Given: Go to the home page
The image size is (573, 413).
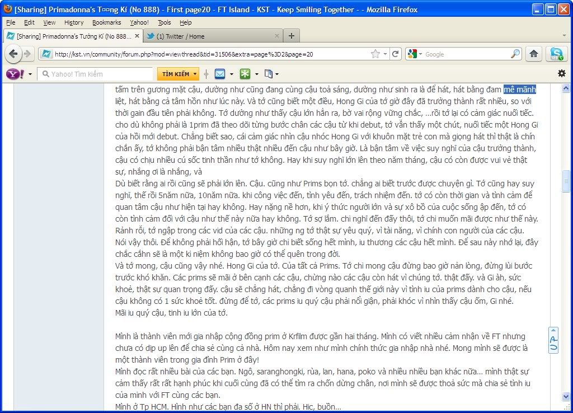Looking at the screenshot, I should (x=534, y=54).
